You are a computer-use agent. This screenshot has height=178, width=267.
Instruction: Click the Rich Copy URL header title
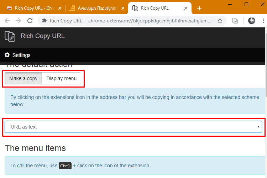point(43,36)
